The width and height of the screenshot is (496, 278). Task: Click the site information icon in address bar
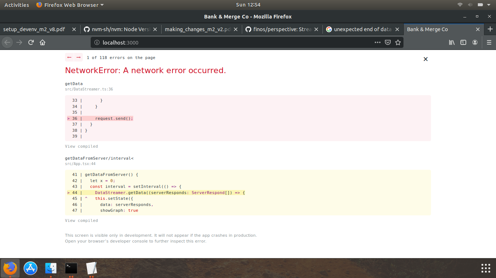(97, 42)
